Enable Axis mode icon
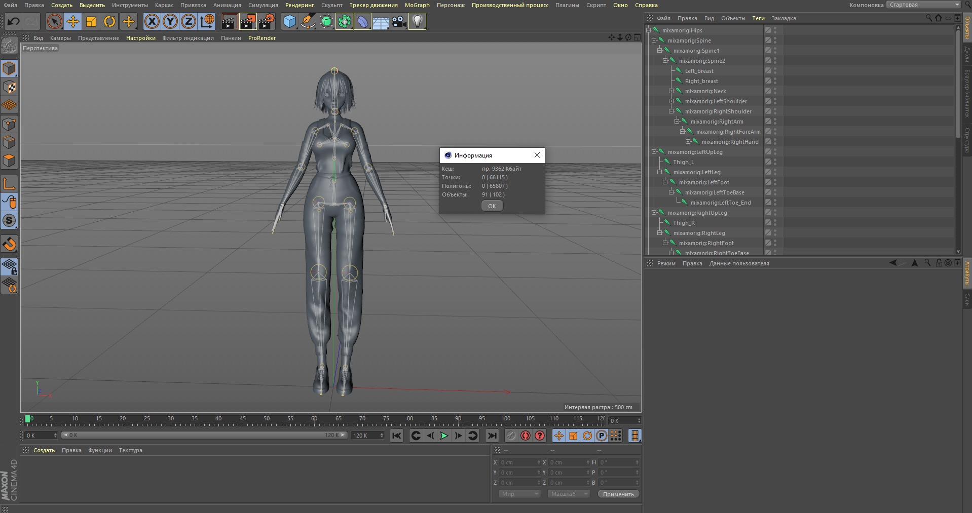The width and height of the screenshot is (972, 513). pos(9,184)
